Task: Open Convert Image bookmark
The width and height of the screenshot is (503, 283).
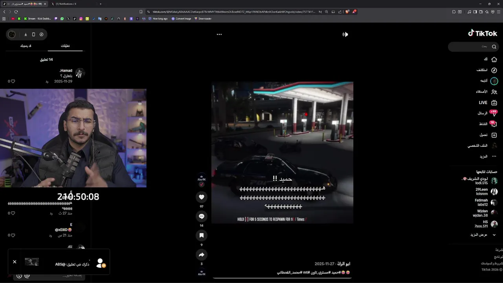Action: pos(181,18)
